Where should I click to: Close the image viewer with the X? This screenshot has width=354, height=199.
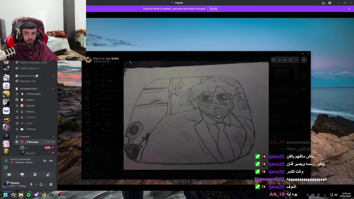click(304, 60)
